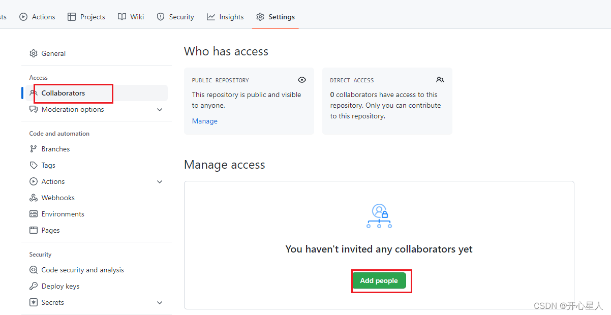Open Pages settings
611x315 pixels.
pyautogui.click(x=97, y=230)
